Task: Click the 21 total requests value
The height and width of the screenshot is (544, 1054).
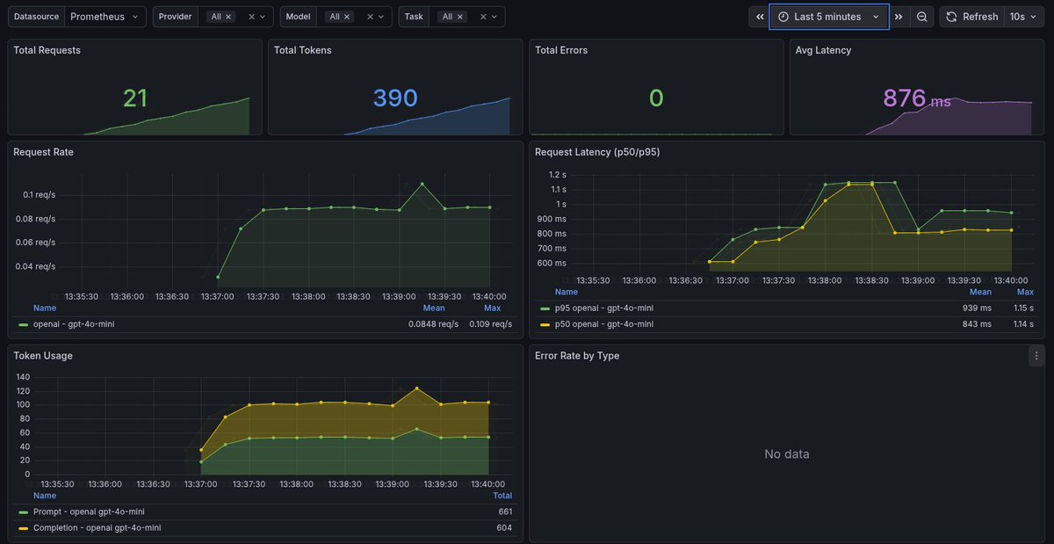Action: [135, 98]
